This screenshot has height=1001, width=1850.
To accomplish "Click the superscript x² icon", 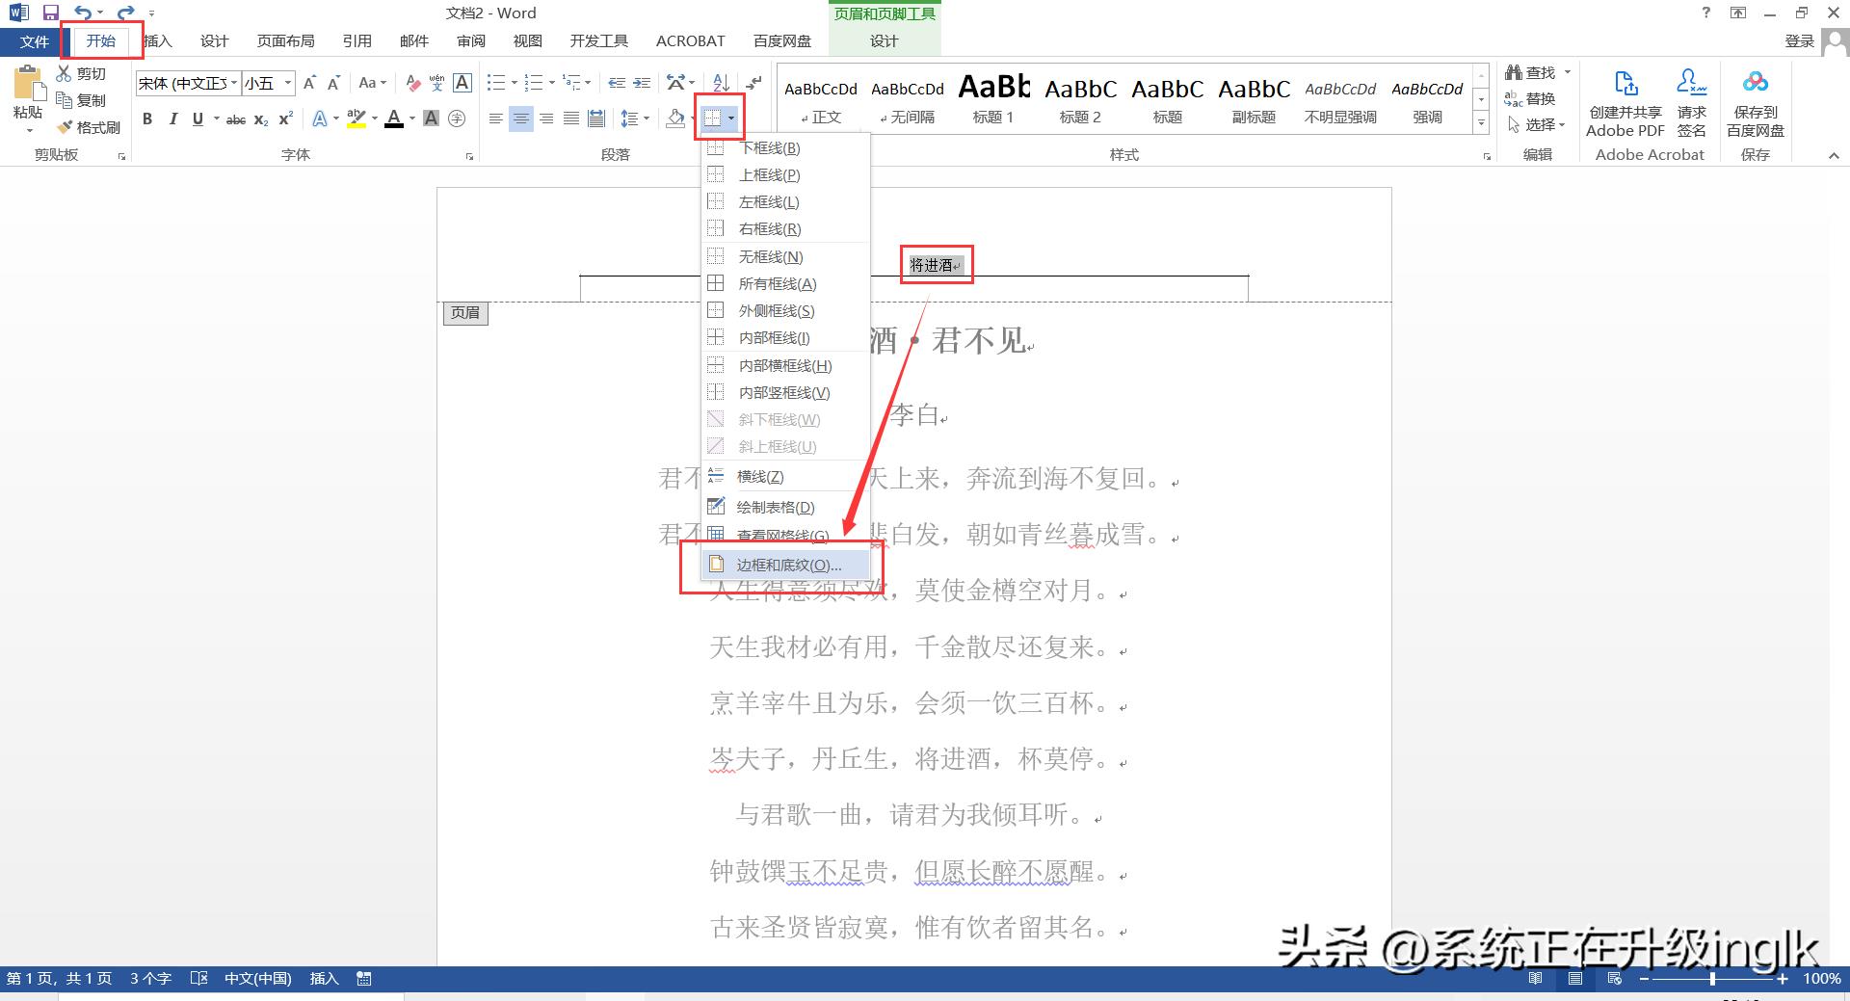I will [x=286, y=119].
